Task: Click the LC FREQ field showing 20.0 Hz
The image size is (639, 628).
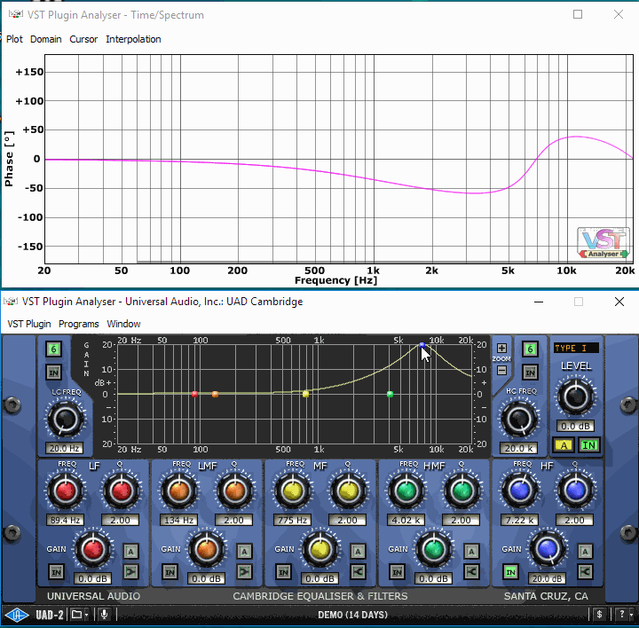Action: coord(65,449)
